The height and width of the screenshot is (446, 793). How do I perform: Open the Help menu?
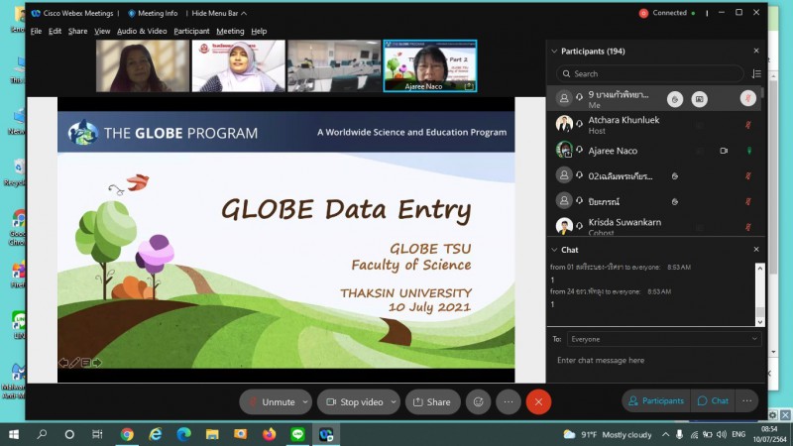259,32
